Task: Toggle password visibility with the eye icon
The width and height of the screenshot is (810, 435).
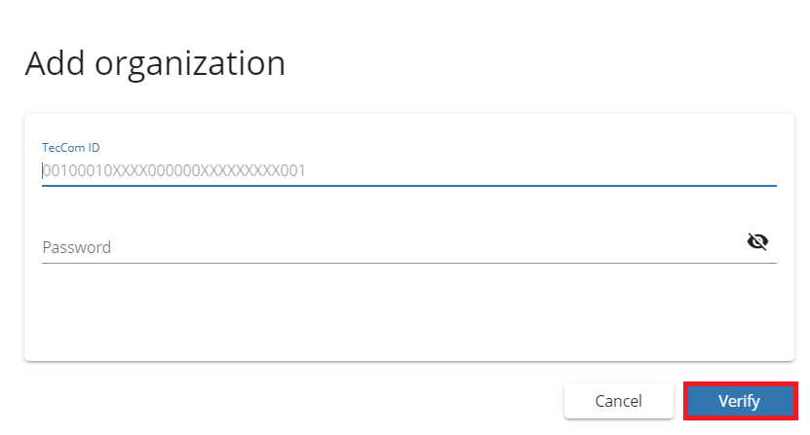Action: [x=757, y=241]
